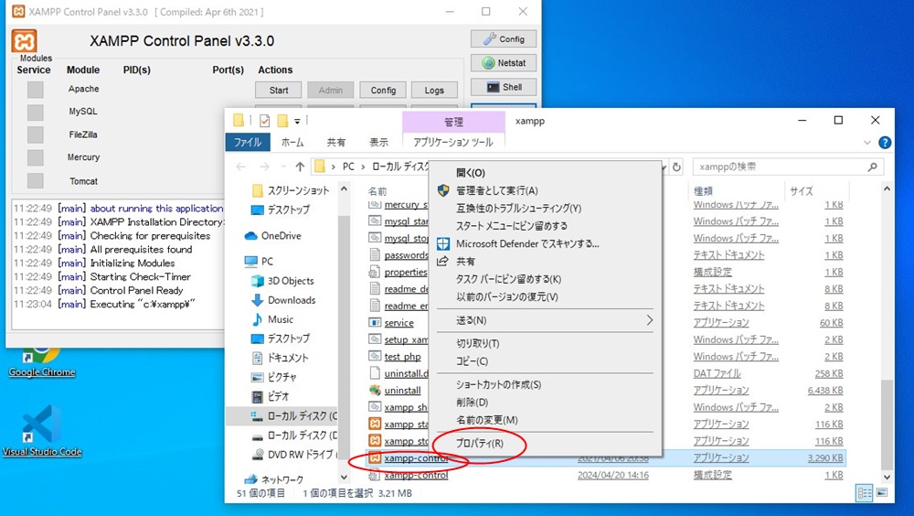914x516 pixels.
Task: Open Config in XAMPP top-right buttons
Action: (504, 39)
